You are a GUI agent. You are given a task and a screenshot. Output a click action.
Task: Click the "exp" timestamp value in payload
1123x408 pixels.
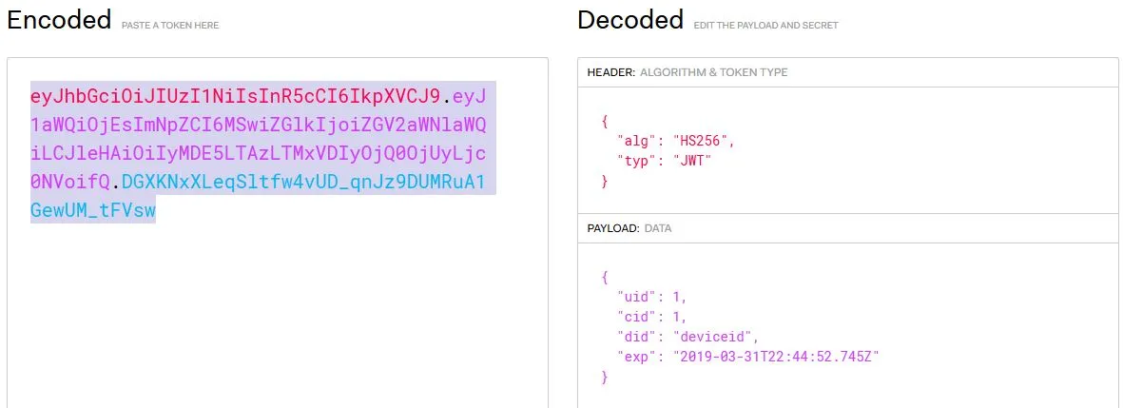pos(774,357)
